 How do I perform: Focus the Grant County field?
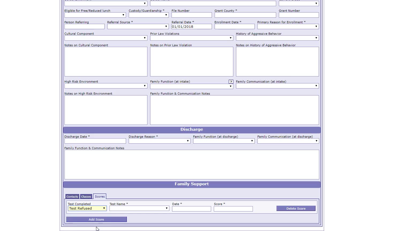pyautogui.click(x=245, y=15)
